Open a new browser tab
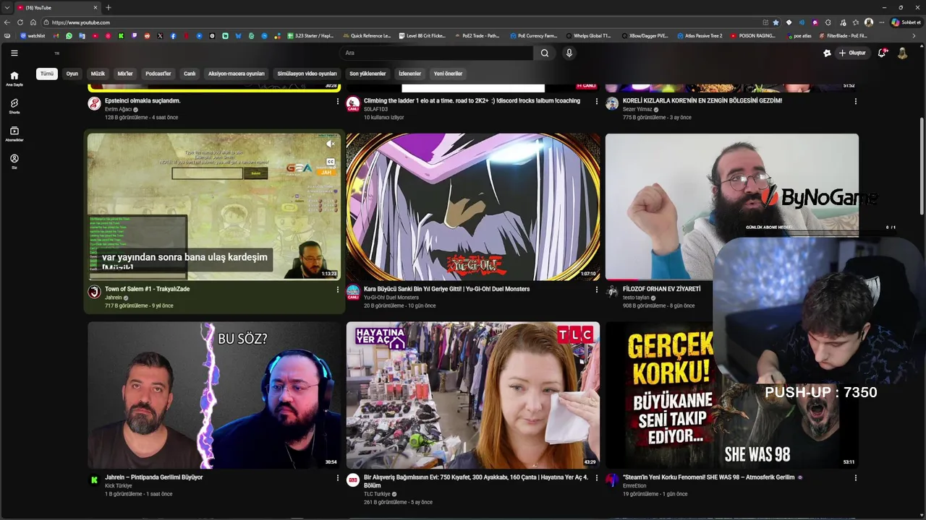Screen dimensions: 926x520 [109, 7]
